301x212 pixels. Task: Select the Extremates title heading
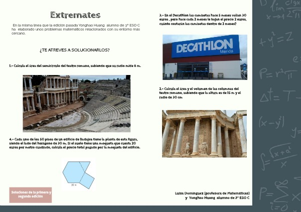(x=75, y=15)
